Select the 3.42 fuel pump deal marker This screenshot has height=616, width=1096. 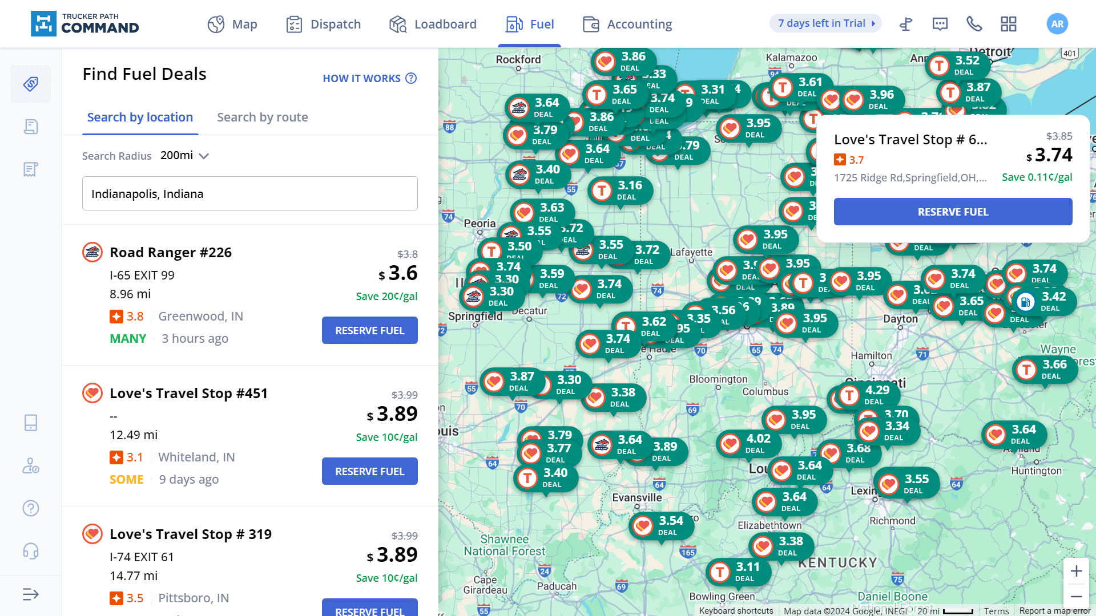(x=1045, y=302)
